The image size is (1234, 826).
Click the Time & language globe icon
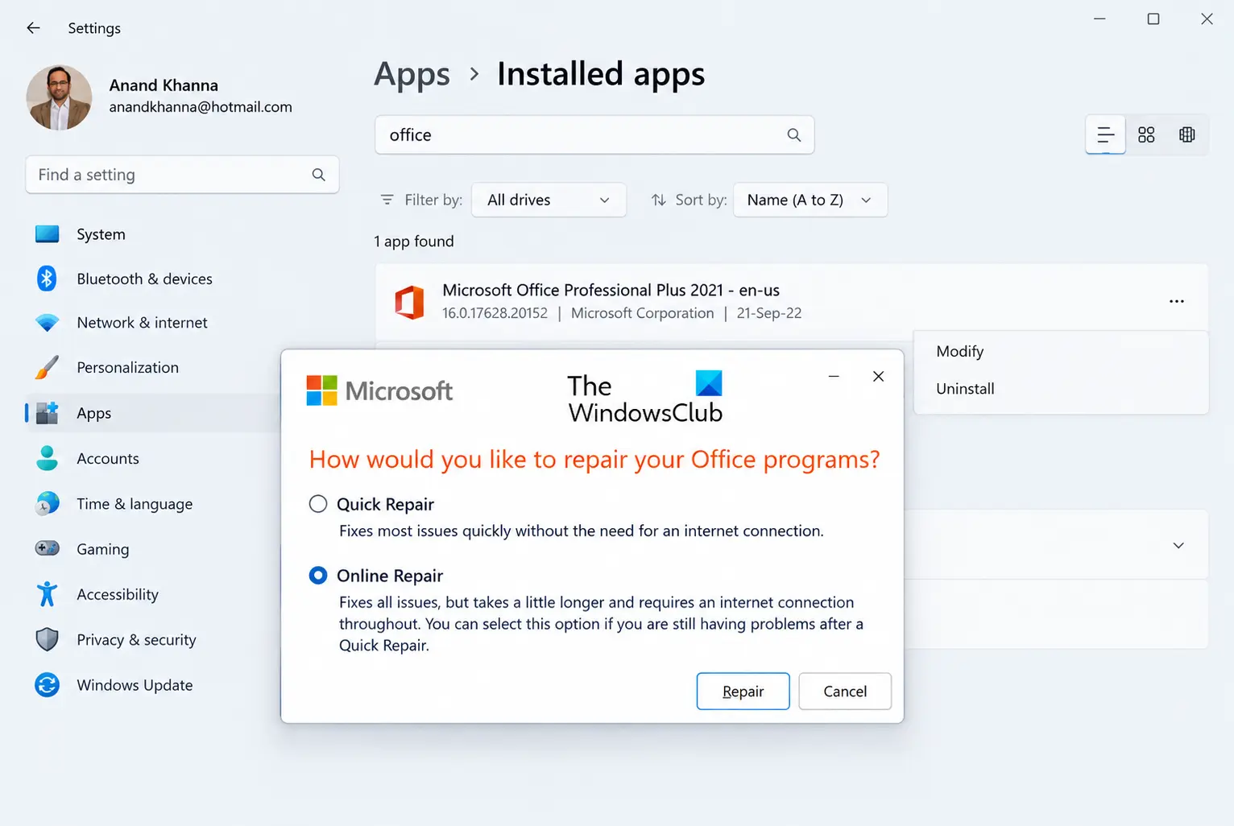point(48,503)
